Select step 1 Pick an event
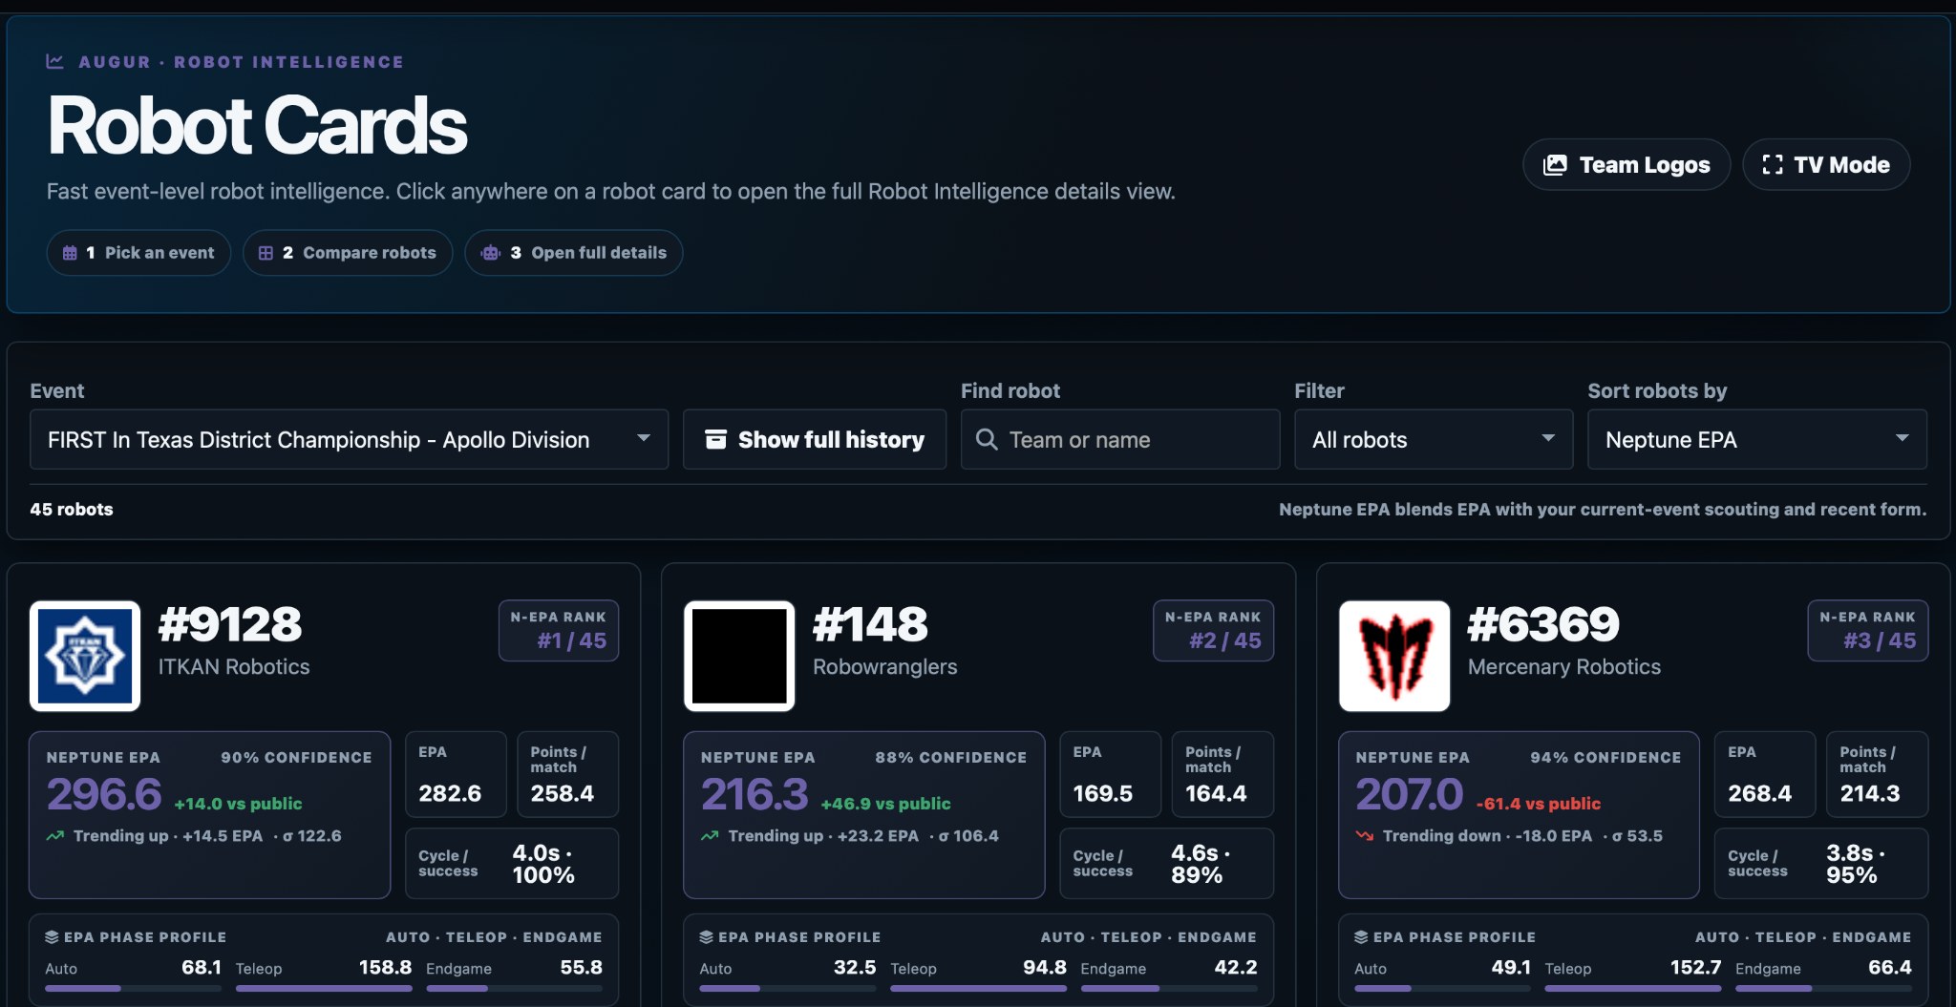This screenshot has height=1007, width=1956. [x=138, y=253]
